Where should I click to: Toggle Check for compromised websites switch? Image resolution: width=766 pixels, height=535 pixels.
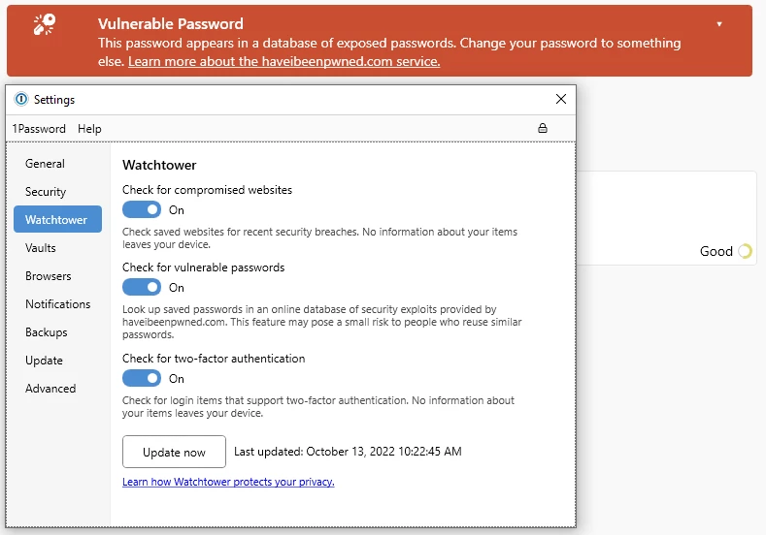(x=142, y=209)
